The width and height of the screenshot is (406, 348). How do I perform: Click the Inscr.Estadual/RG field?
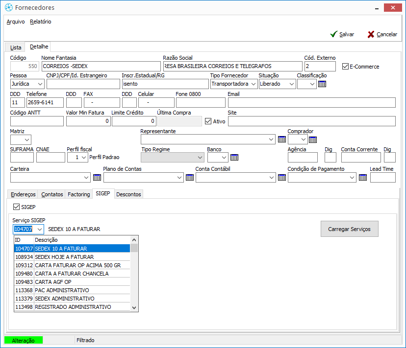[165, 84]
